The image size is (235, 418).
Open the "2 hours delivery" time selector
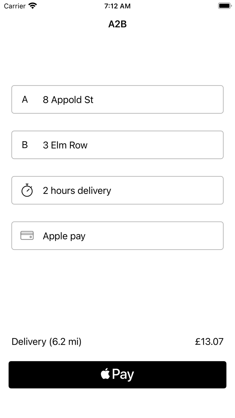tap(77, 191)
